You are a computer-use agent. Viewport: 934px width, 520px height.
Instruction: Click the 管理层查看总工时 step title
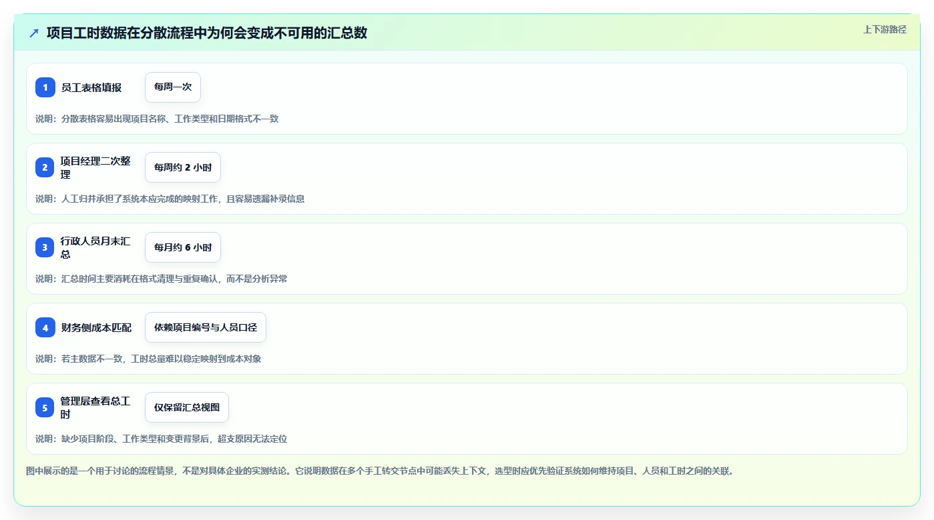(95, 407)
